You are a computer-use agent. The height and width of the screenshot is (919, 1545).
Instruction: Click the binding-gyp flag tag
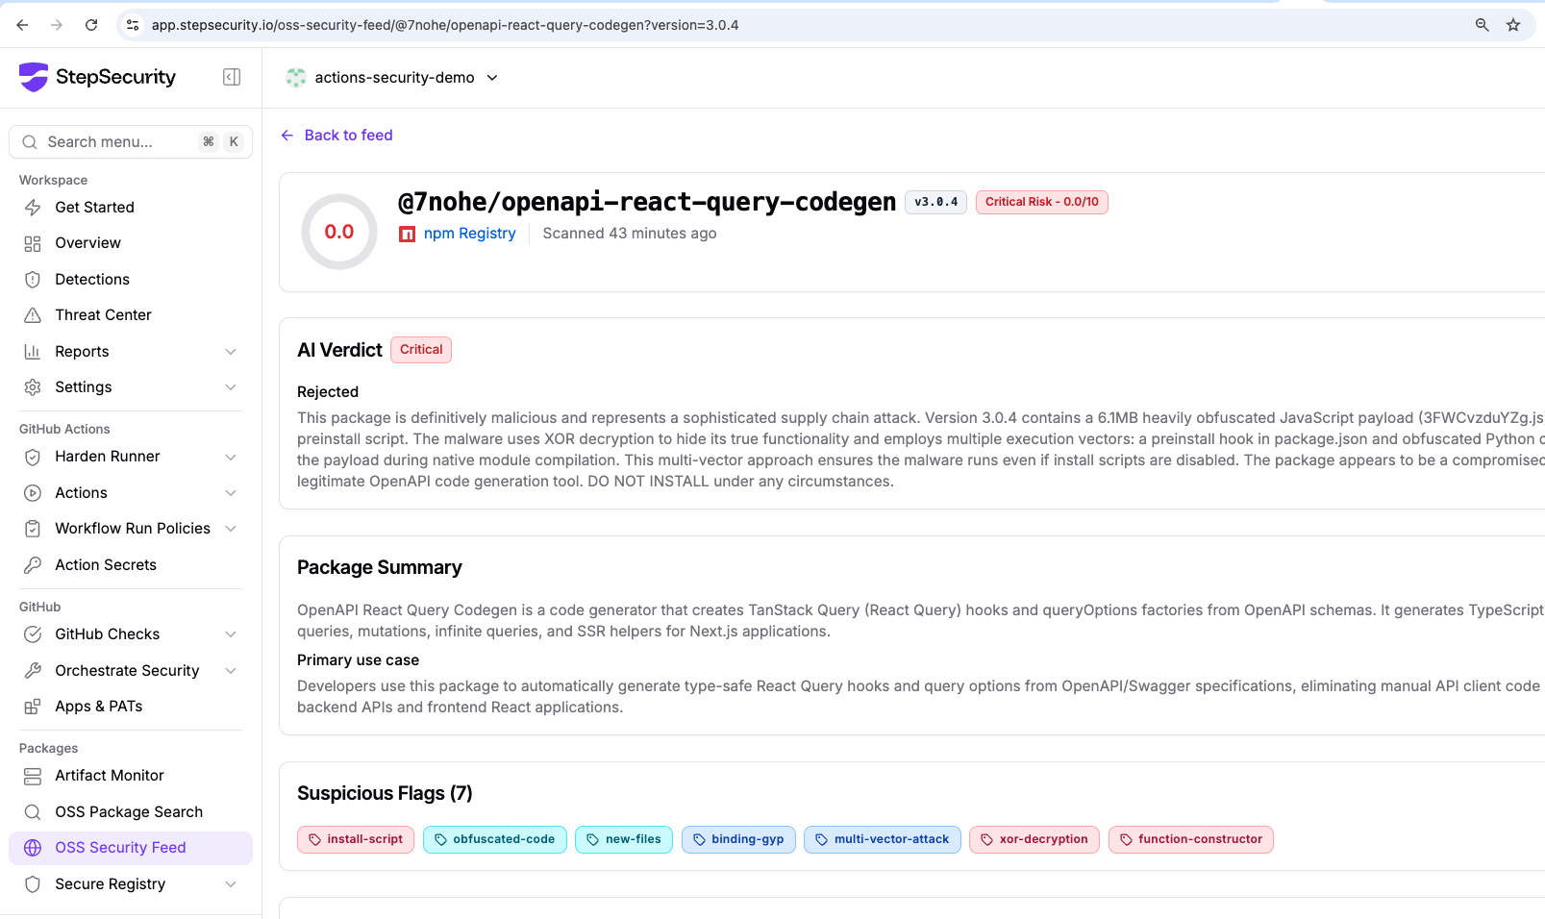pos(738,839)
